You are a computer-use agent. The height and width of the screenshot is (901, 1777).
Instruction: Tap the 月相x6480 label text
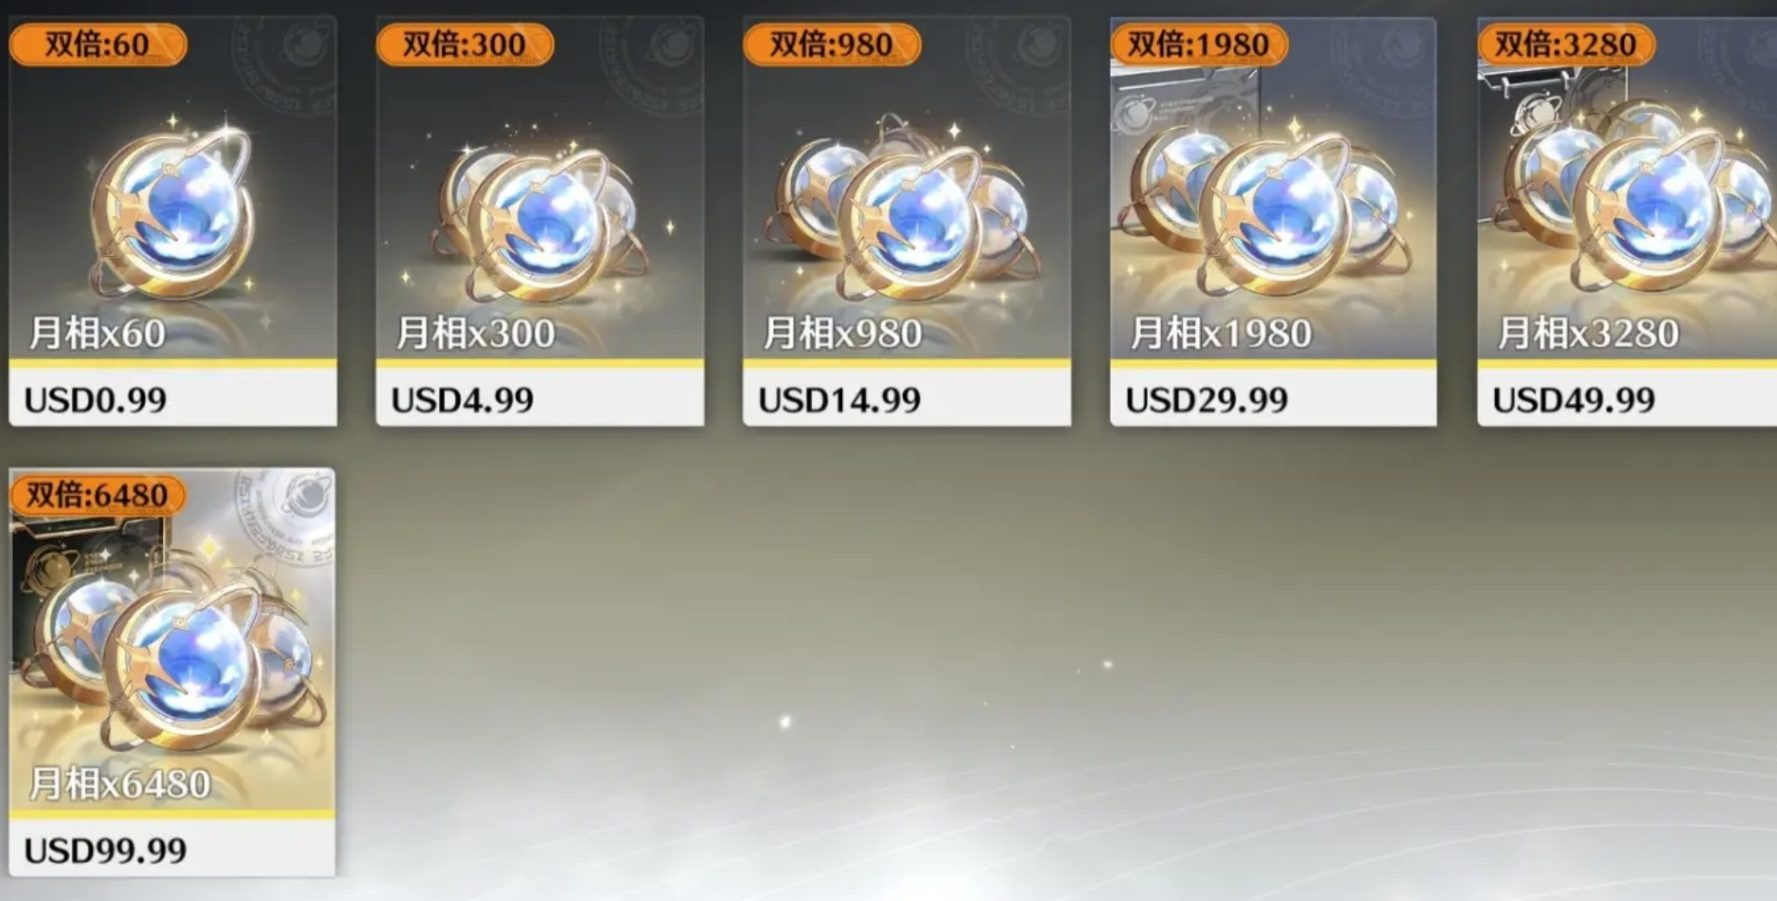click(120, 784)
